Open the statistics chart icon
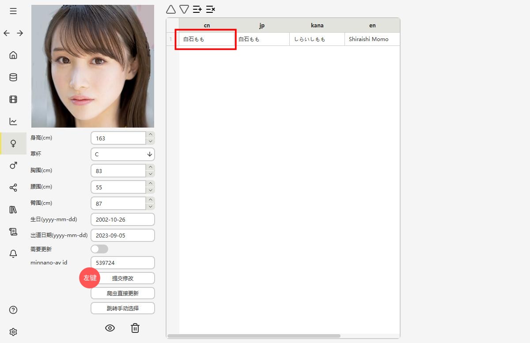The image size is (530, 343). click(13, 121)
